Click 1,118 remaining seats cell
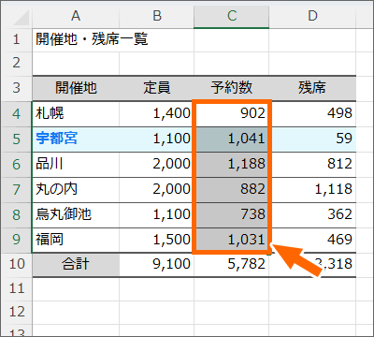The image size is (374, 337). coord(312,190)
